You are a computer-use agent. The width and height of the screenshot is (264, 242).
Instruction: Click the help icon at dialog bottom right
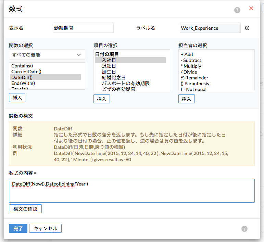[x=244, y=229]
